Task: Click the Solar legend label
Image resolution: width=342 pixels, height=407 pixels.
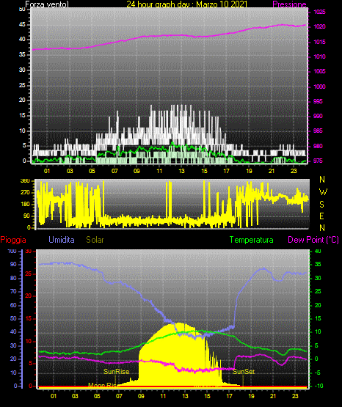Action: (95, 240)
